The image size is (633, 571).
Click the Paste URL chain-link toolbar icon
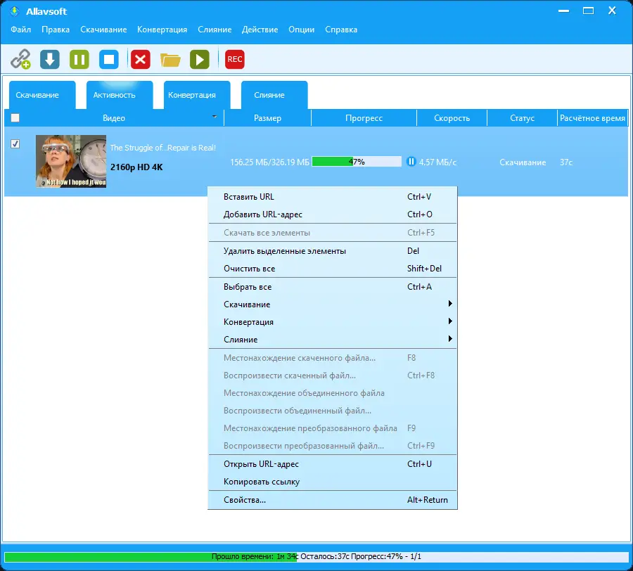pos(20,59)
